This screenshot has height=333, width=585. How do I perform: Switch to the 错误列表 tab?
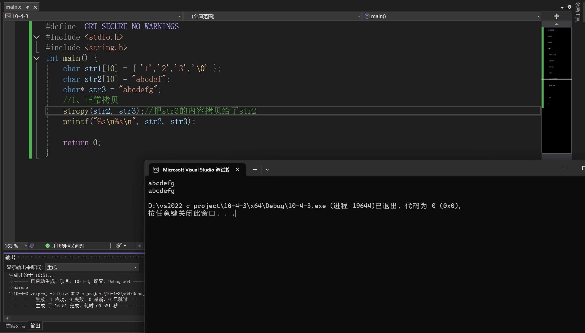click(16, 326)
